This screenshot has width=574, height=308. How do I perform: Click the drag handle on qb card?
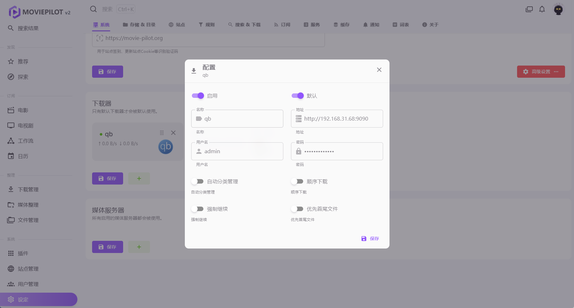pyautogui.click(x=162, y=133)
